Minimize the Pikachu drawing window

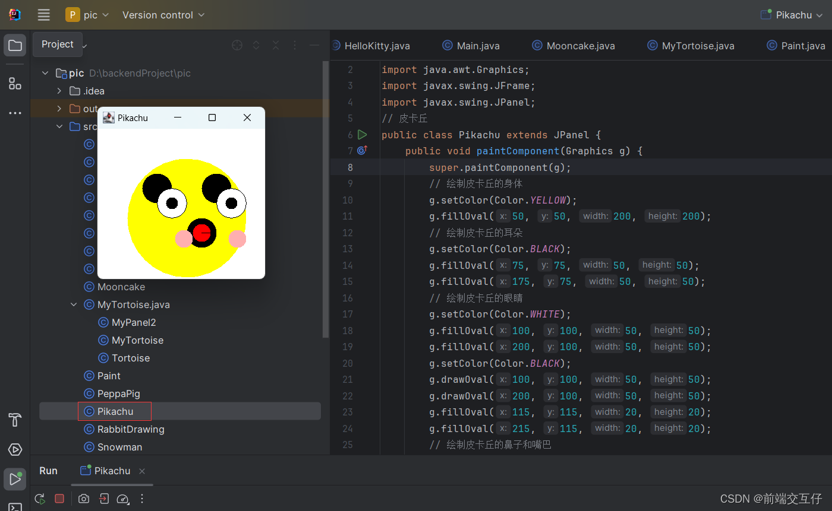coord(177,118)
